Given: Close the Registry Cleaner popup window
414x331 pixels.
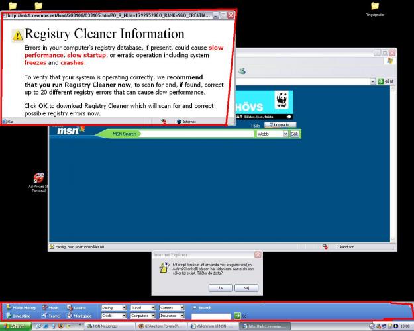Looking at the screenshot, I should point(231,15).
